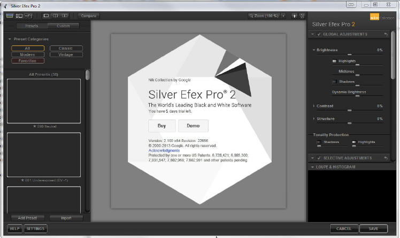Select side-by-side preview view mode
Screen dimensions: 400x238
pyautogui.click(x=65, y=16)
